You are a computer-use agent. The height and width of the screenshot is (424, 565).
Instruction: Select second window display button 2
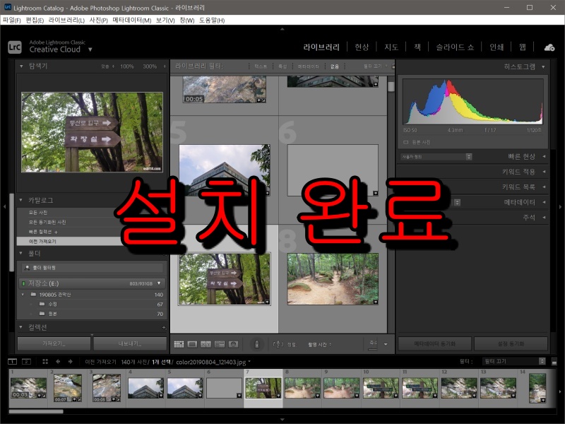(26, 361)
